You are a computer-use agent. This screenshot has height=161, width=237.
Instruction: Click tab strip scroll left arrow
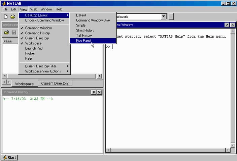click(4, 82)
